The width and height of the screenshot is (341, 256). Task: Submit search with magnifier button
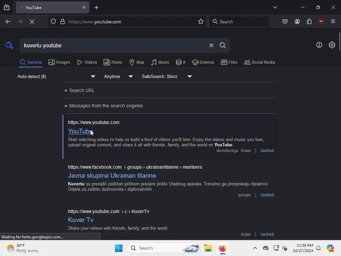(x=222, y=45)
